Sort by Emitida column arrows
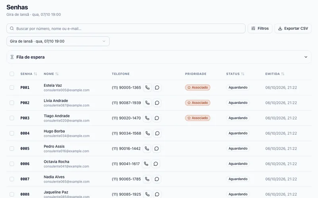This screenshot has width=318, height=198. (x=283, y=74)
